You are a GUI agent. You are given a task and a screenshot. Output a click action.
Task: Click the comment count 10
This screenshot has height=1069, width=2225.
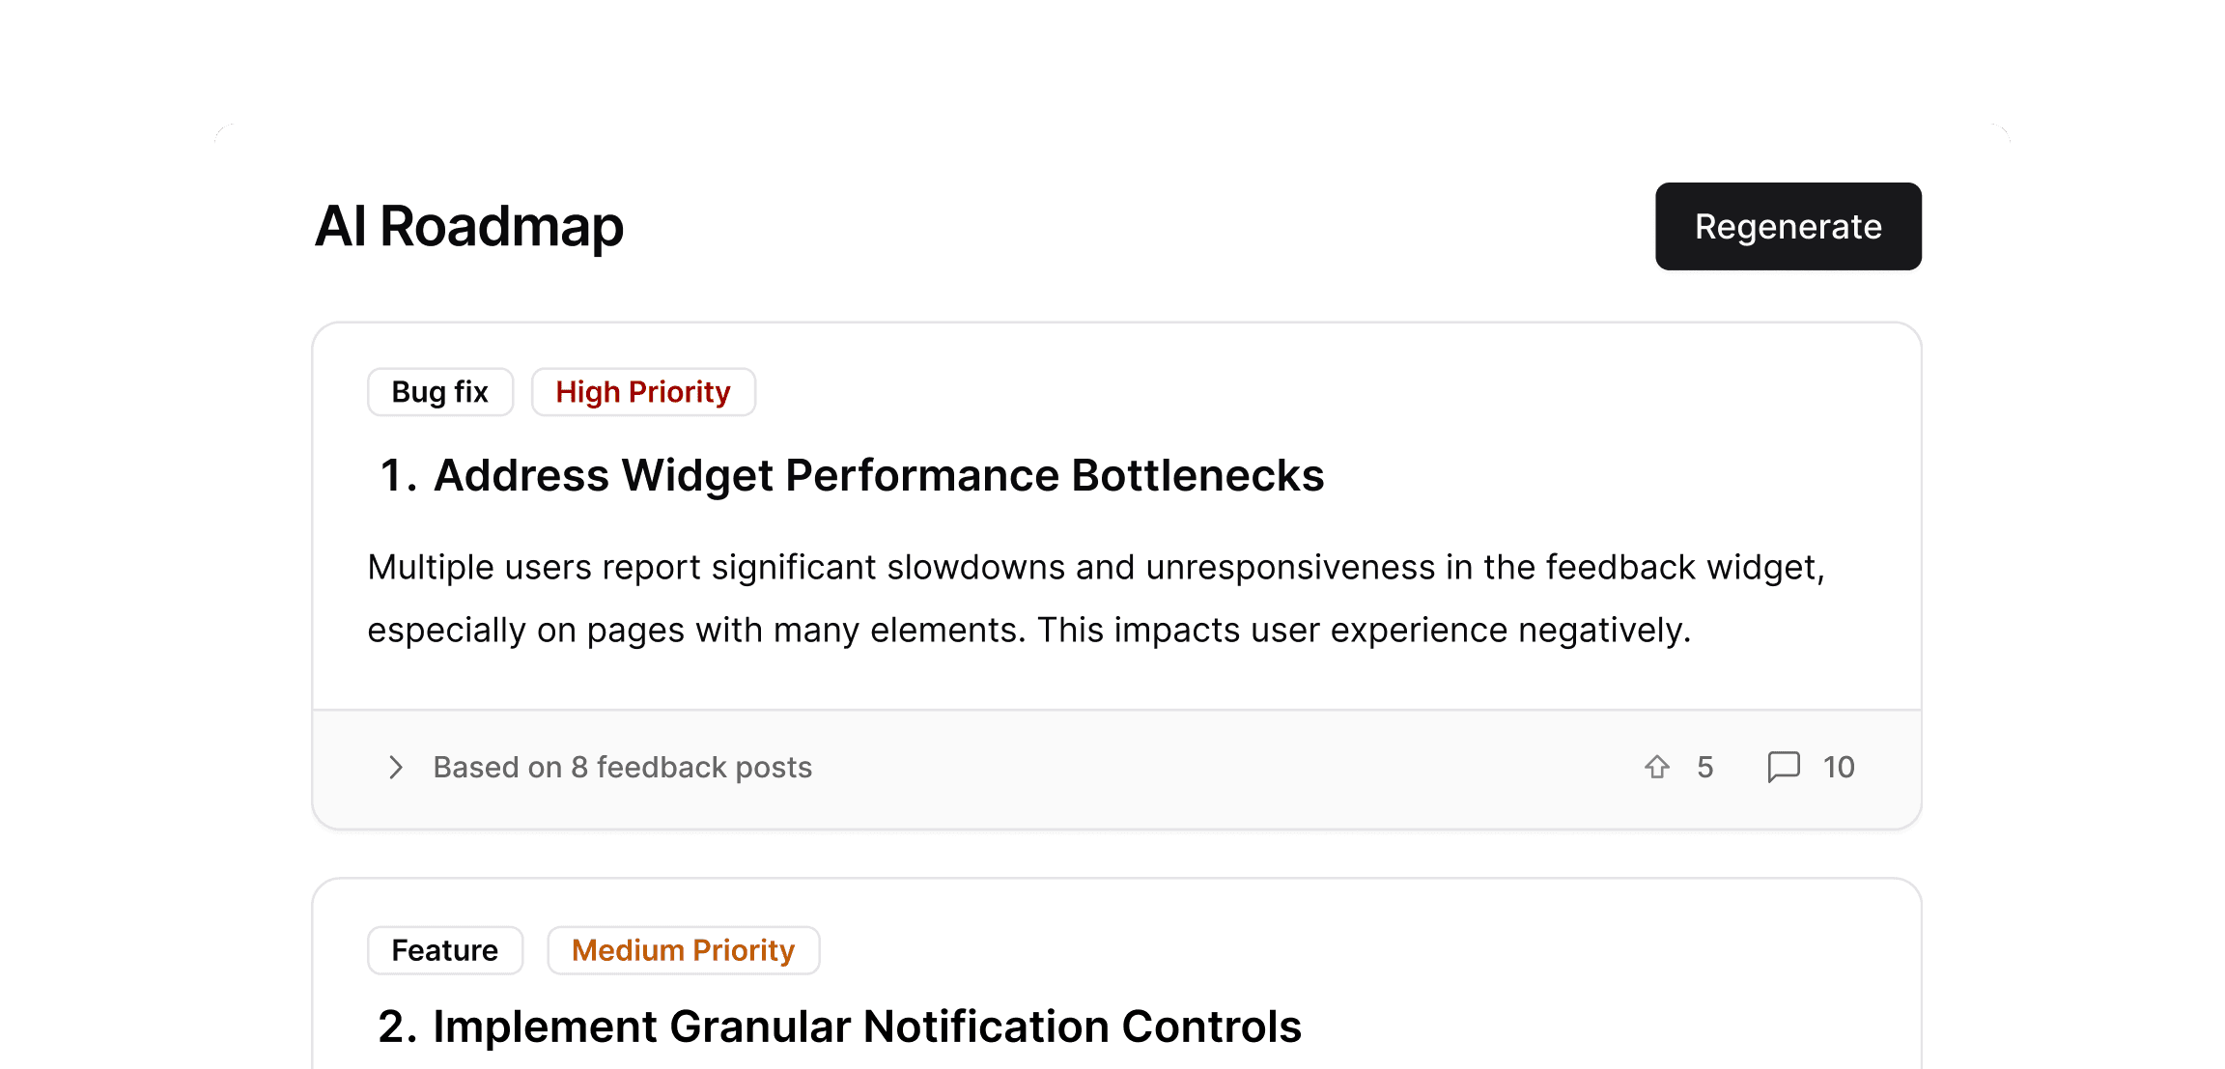(x=1838, y=767)
